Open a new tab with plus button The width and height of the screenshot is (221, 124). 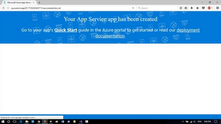pyautogui.click(x=39, y=2)
